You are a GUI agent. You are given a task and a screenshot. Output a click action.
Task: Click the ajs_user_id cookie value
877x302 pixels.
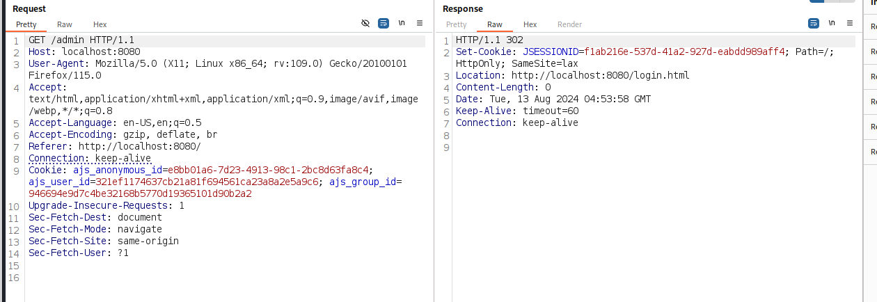click(207, 182)
